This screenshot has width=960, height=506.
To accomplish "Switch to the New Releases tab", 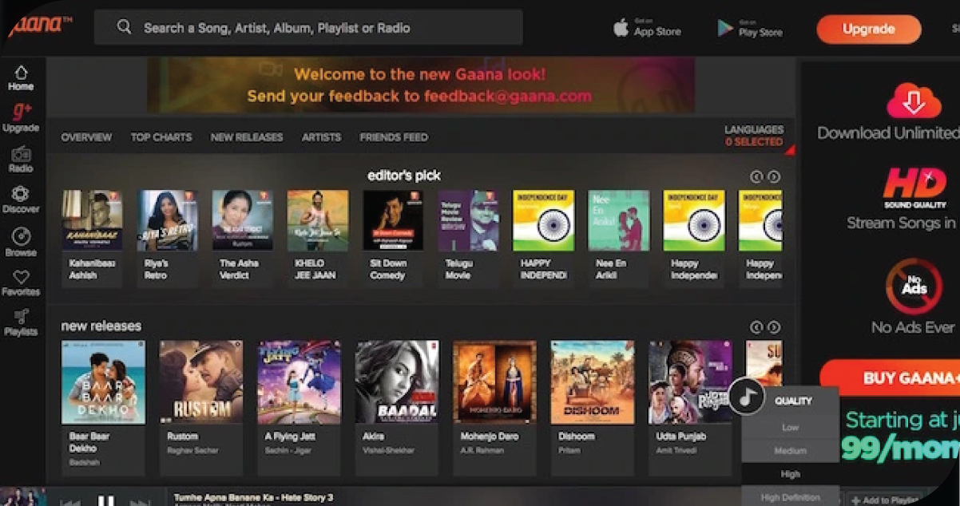I will pyautogui.click(x=246, y=137).
